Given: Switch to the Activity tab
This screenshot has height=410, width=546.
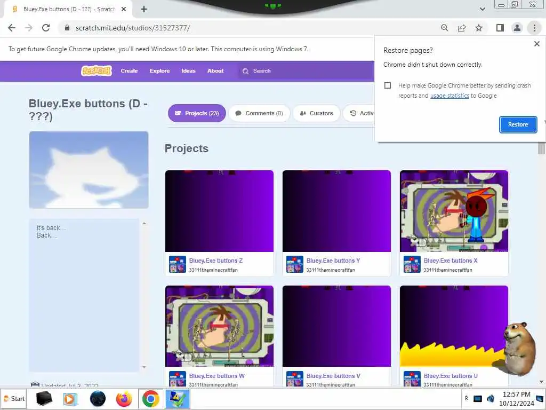Looking at the screenshot, I should (x=359, y=113).
